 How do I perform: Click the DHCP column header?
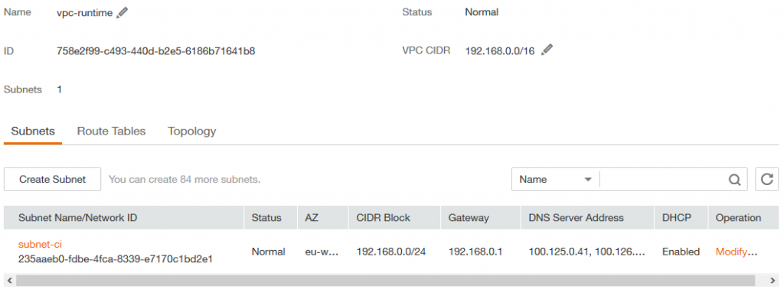677,218
